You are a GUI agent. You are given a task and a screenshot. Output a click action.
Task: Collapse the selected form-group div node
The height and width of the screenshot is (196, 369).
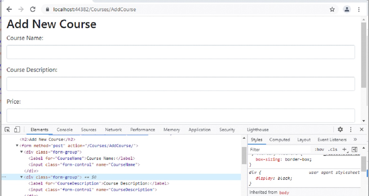point(22,177)
